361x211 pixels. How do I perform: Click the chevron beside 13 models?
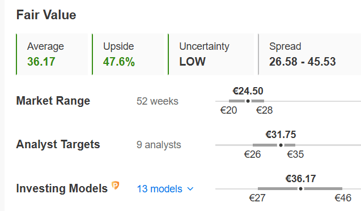[x=190, y=189]
